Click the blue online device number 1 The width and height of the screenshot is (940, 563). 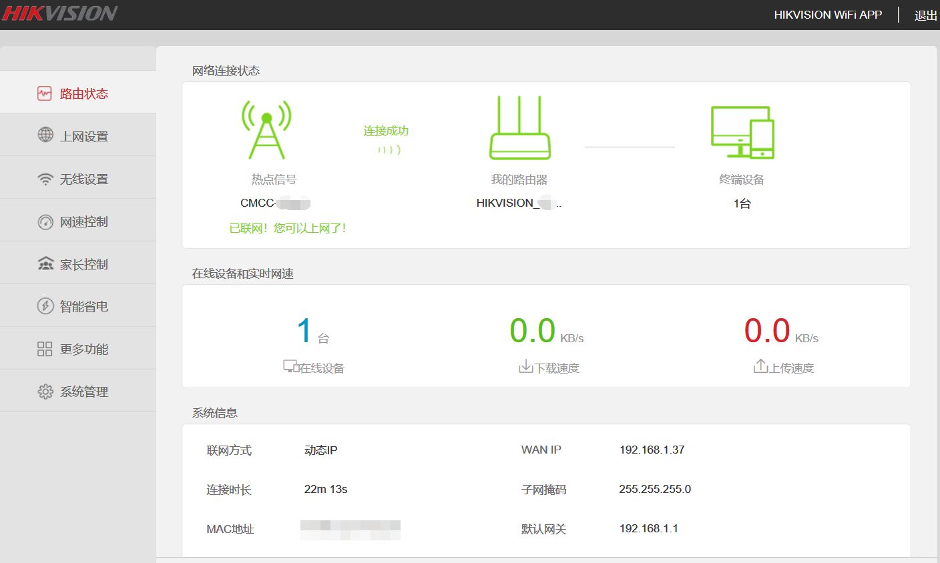(x=304, y=330)
